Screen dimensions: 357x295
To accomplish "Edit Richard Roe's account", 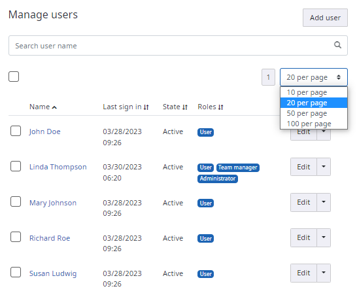I will [303, 237].
